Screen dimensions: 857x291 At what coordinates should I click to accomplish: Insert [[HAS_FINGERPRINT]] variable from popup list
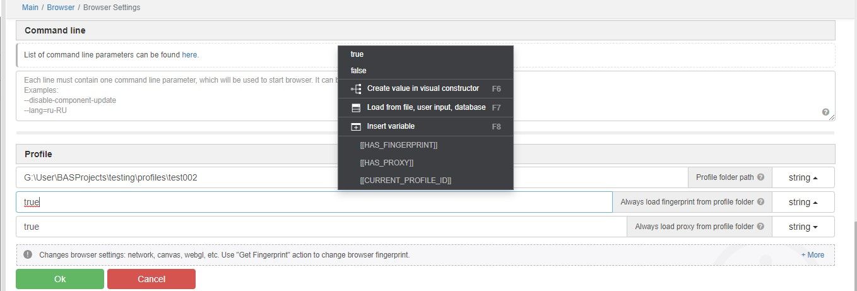coord(398,145)
